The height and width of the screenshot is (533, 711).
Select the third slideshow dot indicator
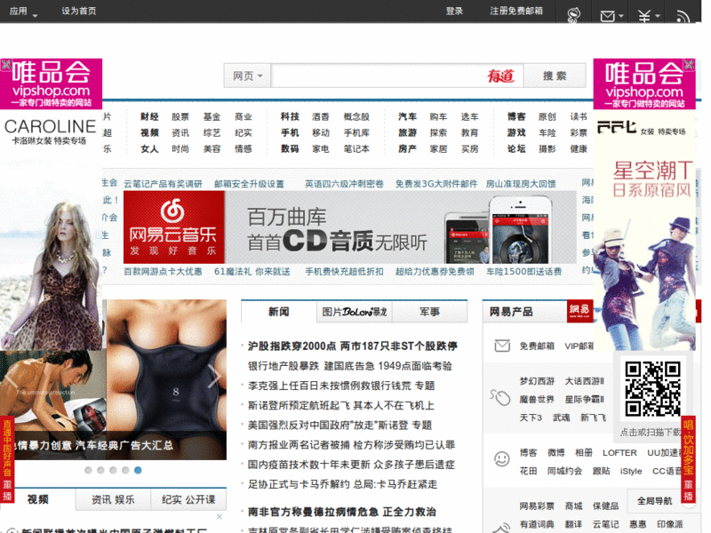tap(113, 470)
